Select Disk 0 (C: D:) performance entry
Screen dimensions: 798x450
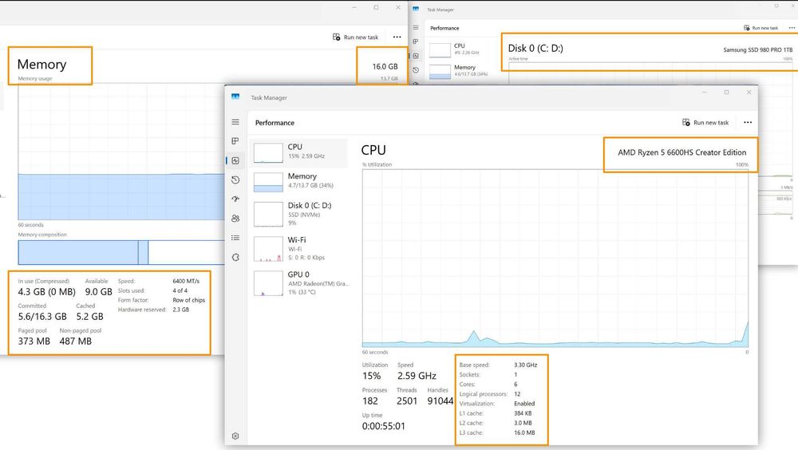[x=298, y=215]
